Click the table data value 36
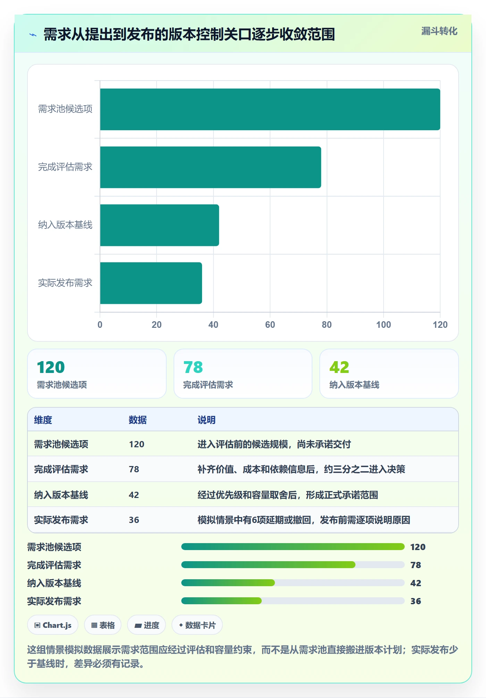 coord(134,520)
